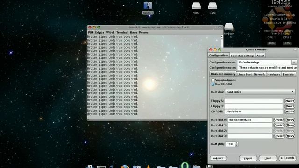Click Otwórz for Hard disk 0

click(279, 120)
